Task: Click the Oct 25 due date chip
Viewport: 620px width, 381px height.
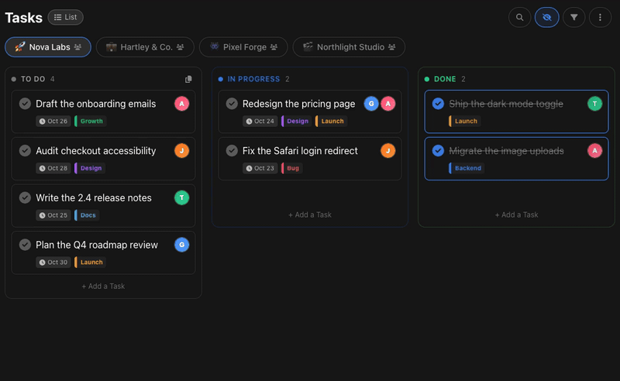Action: click(x=53, y=215)
